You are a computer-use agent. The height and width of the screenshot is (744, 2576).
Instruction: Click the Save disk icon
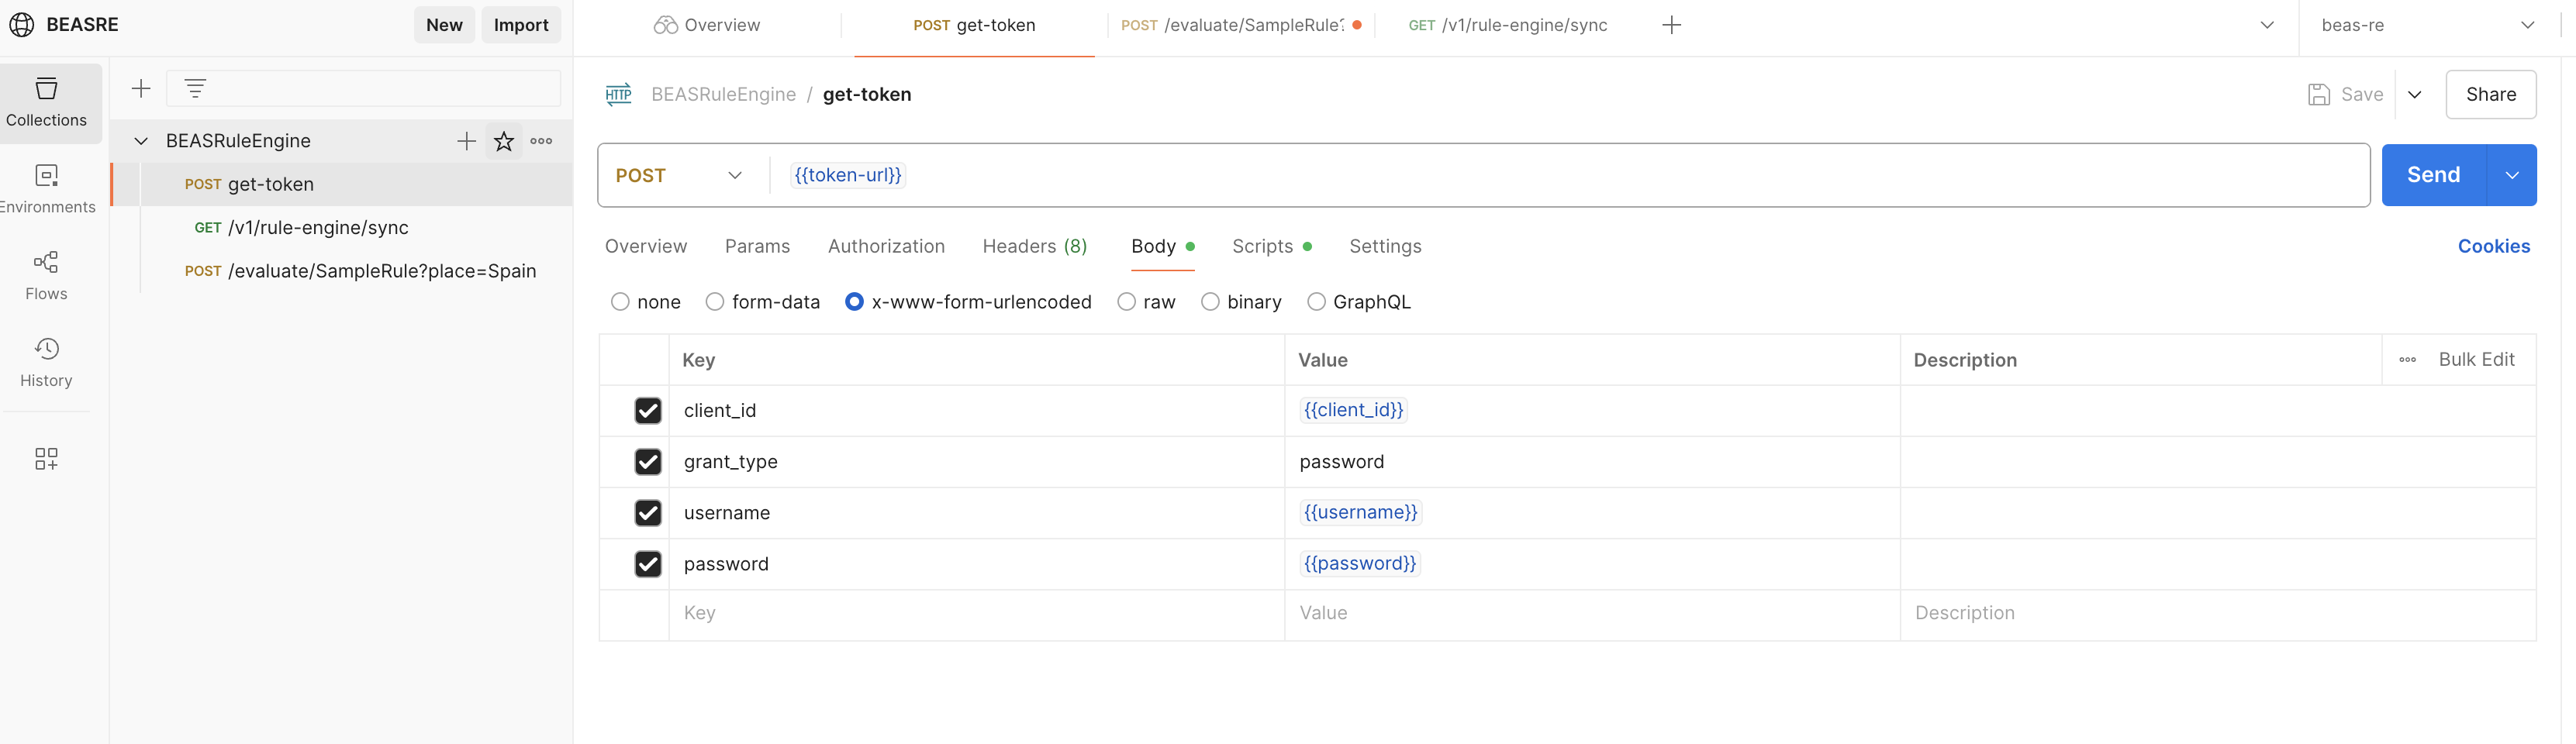[2319, 94]
